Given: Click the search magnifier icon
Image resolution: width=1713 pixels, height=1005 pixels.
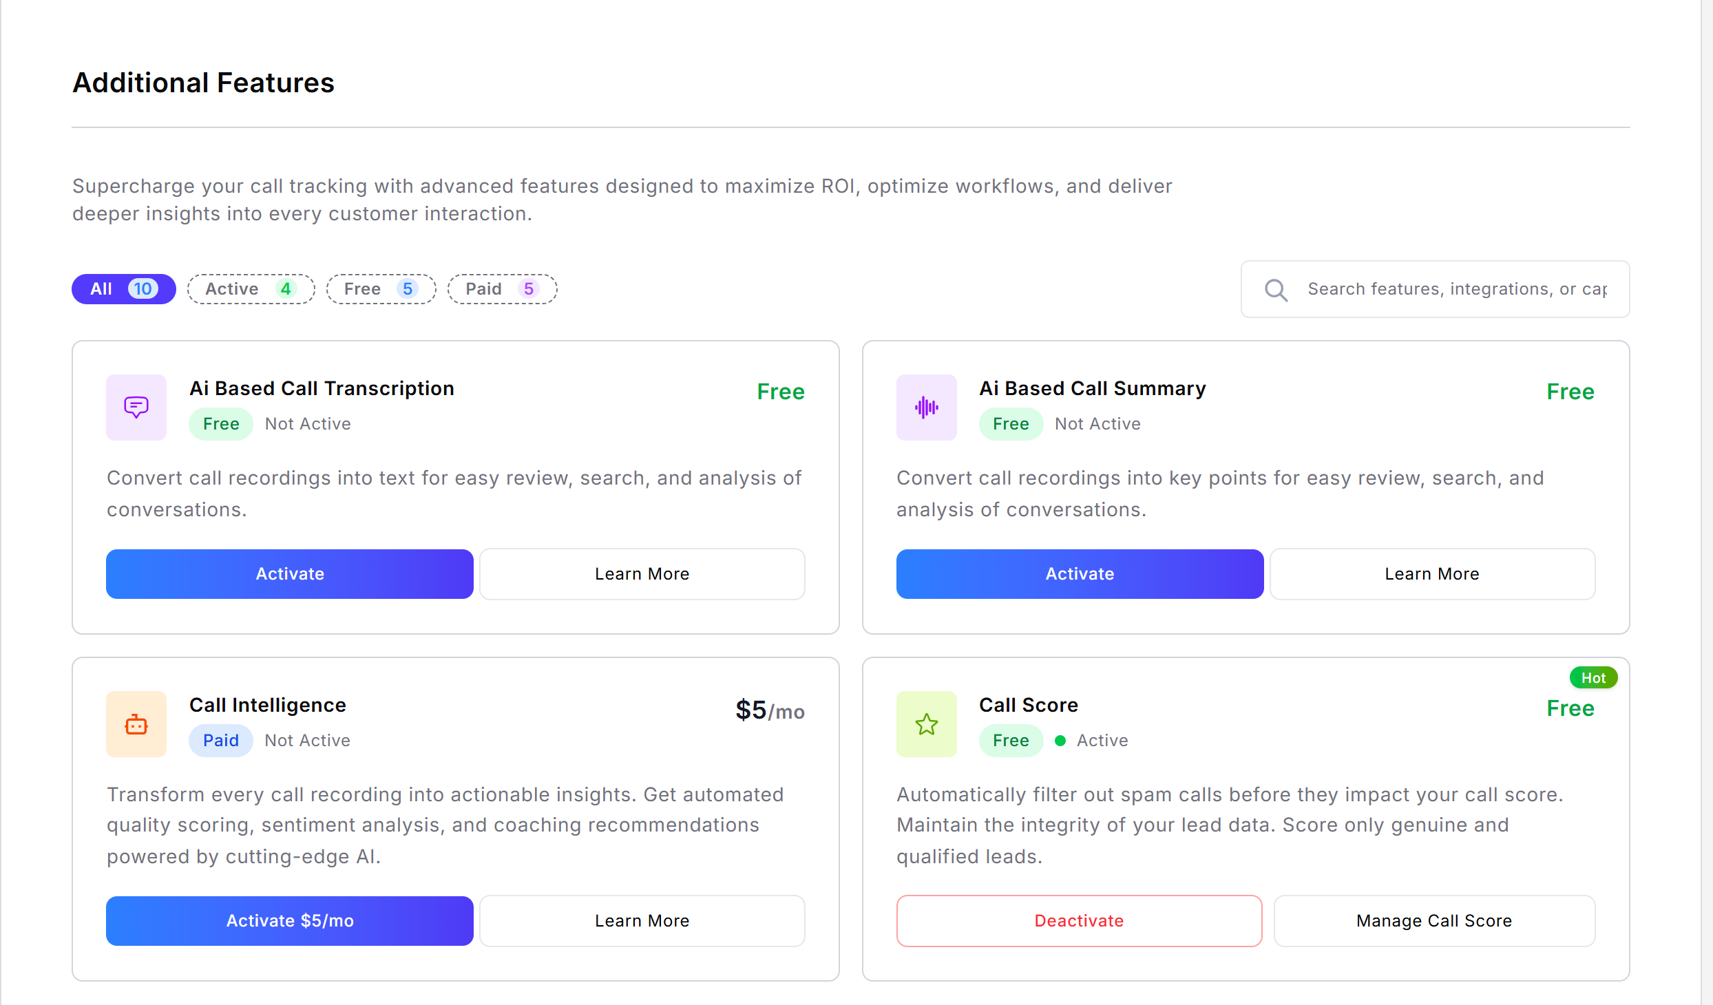Looking at the screenshot, I should [x=1276, y=289].
